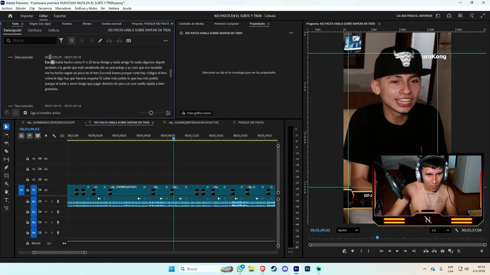The image size is (490, 275).
Task: Select the Type tool
Action: [x=7, y=200]
